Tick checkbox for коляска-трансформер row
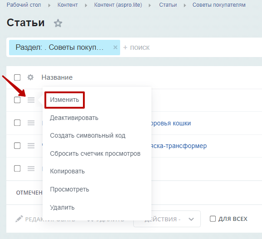Viewport: 262px width, 239px height. (17, 146)
